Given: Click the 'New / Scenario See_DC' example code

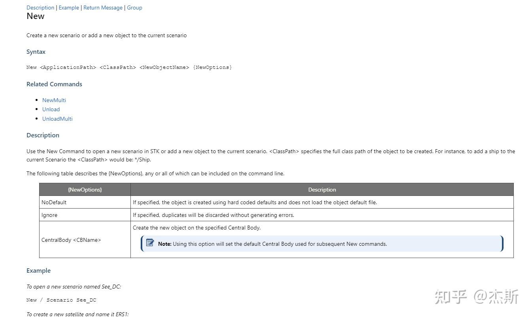Looking at the screenshot, I should pyautogui.click(x=61, y=300).
